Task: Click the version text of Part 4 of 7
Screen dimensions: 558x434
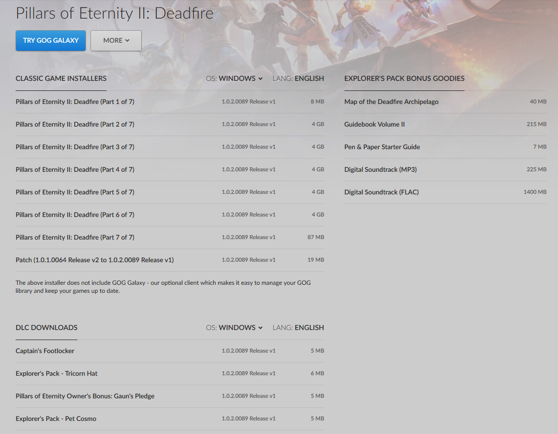Action: (248, 170)
